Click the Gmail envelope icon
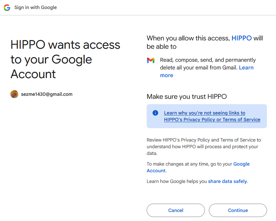The width and height of the screenshot is (276, 221). [151, 60]
